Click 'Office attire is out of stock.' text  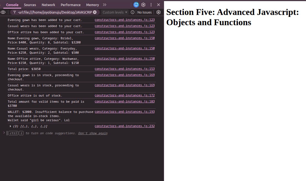tap(35, 95)
